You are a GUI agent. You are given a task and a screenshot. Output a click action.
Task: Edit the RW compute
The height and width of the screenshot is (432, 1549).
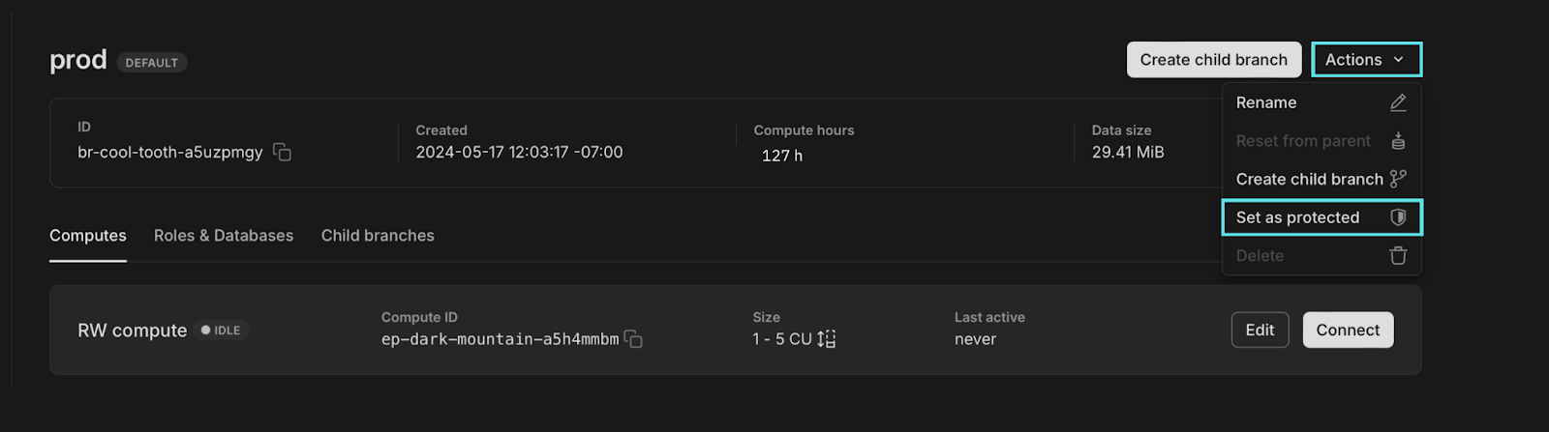pyautogui.click(x=1260, y=330)
